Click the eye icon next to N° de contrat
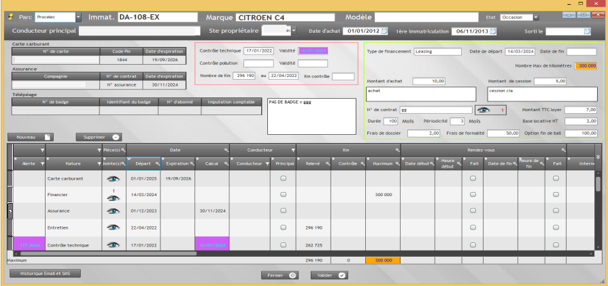608x286 pixels. tap(482, 109)
